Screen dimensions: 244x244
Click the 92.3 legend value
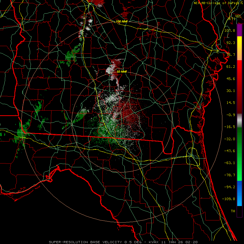[231, 43]
